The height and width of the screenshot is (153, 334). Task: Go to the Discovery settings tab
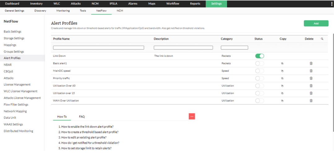coord(40,11)
